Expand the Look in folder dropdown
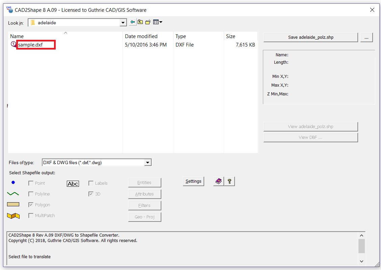Screen dimensions: 381x270 pos(123,23)
